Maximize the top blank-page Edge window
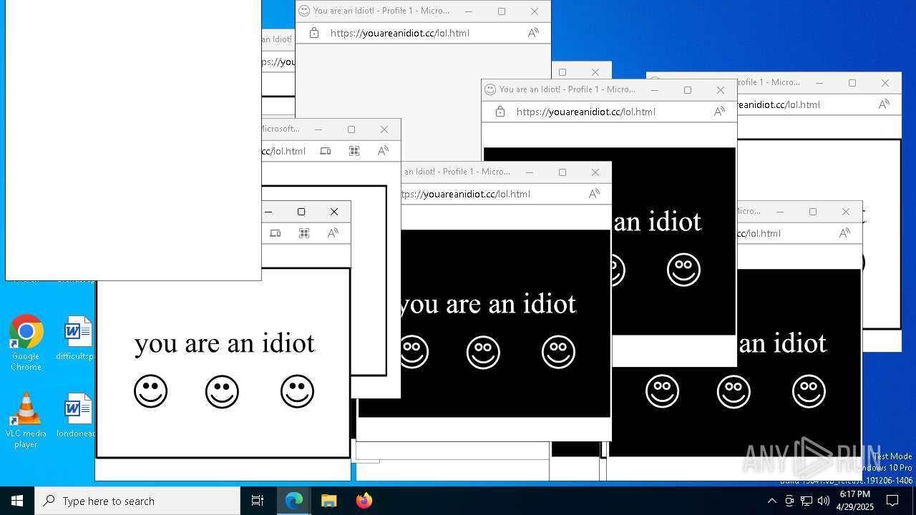Screen dimensions: 916x515 pos(502,11)
